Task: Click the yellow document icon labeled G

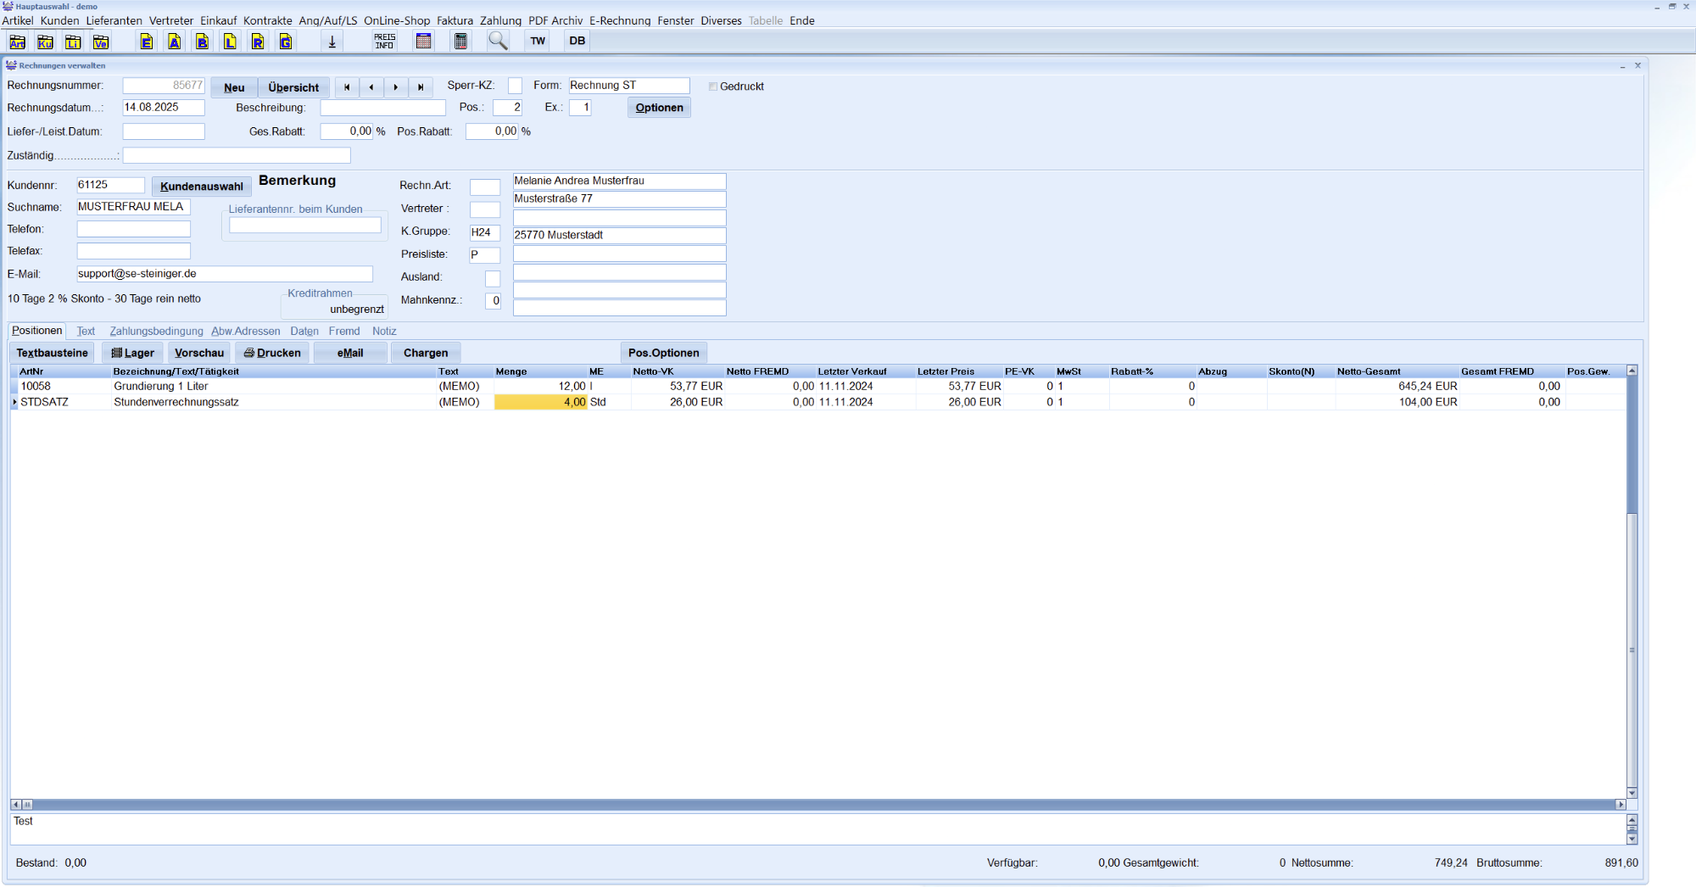Action: (x=286, y=42)
